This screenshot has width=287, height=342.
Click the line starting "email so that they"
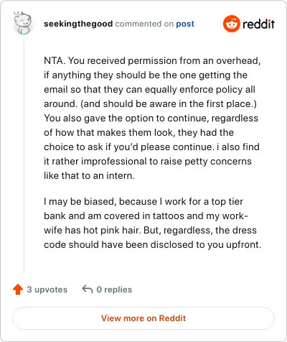149,89
